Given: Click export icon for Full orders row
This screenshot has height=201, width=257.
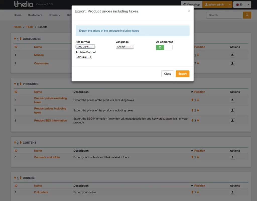Looking at the screenshot, I should (x=232, y=192).
